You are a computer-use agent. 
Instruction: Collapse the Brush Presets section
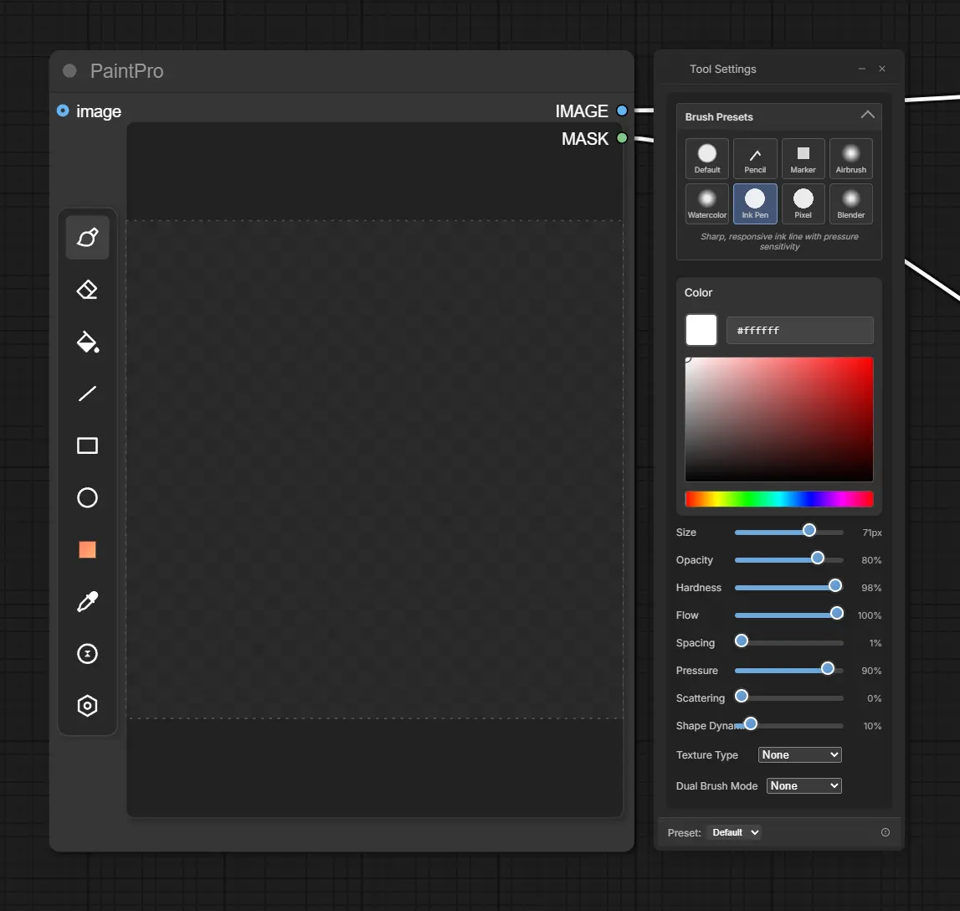click(x=867, y=116)
